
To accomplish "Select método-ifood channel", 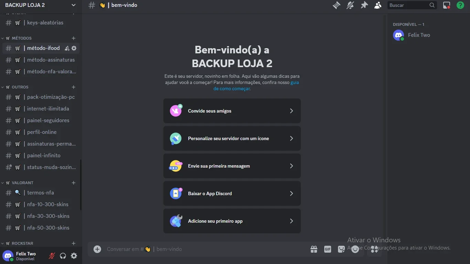I will click(x=41, y=48).
